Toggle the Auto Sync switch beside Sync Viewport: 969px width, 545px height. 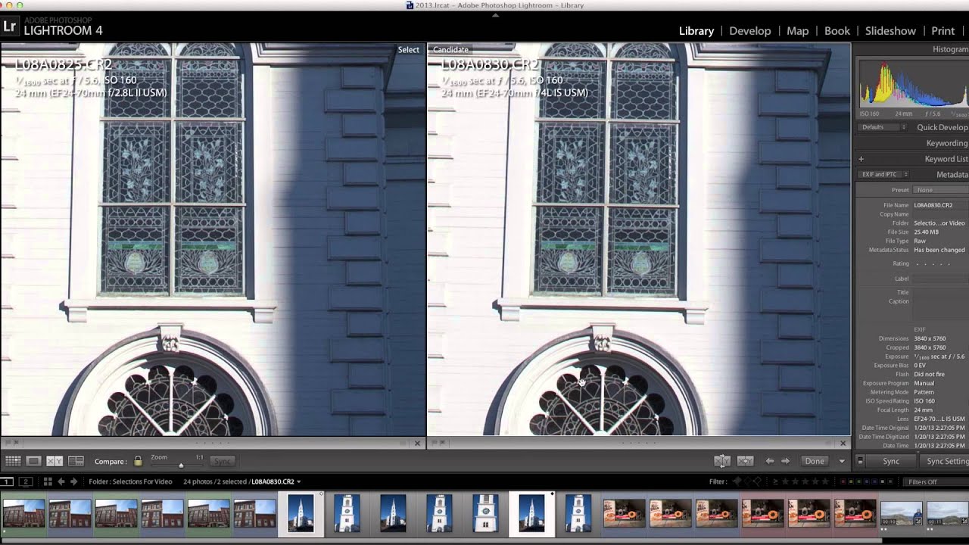[x=860, y=461]
